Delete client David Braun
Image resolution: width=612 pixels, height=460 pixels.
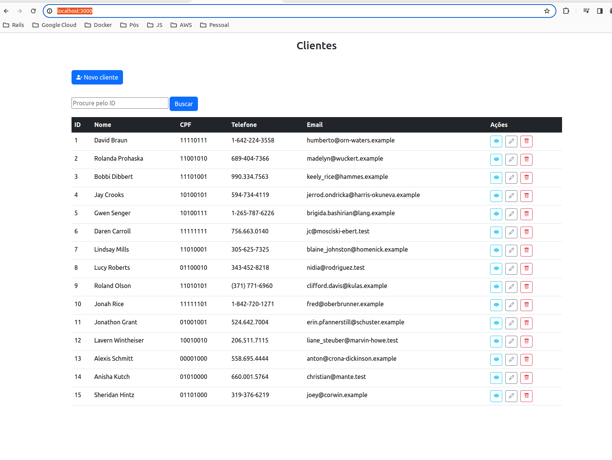tap(526, 141)
